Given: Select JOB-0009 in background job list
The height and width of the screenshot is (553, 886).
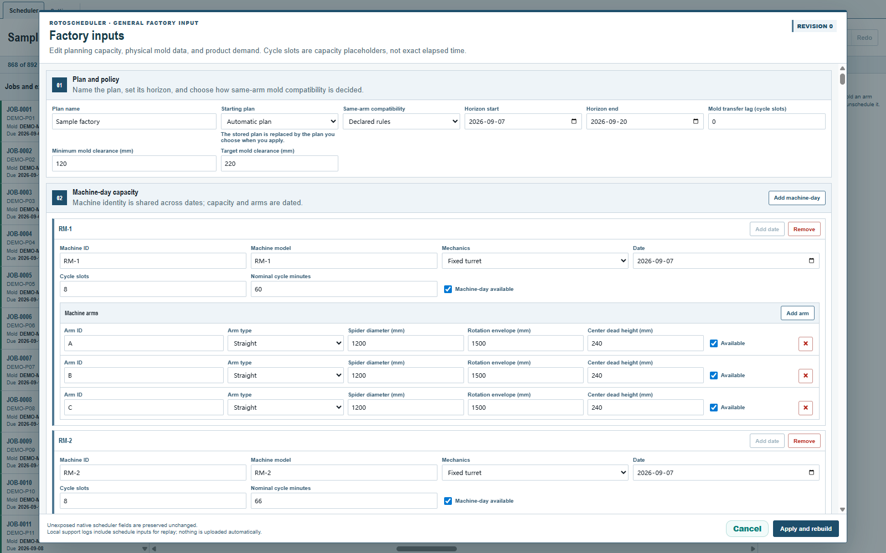Looking at the screenshot, I should pos(20,453).
